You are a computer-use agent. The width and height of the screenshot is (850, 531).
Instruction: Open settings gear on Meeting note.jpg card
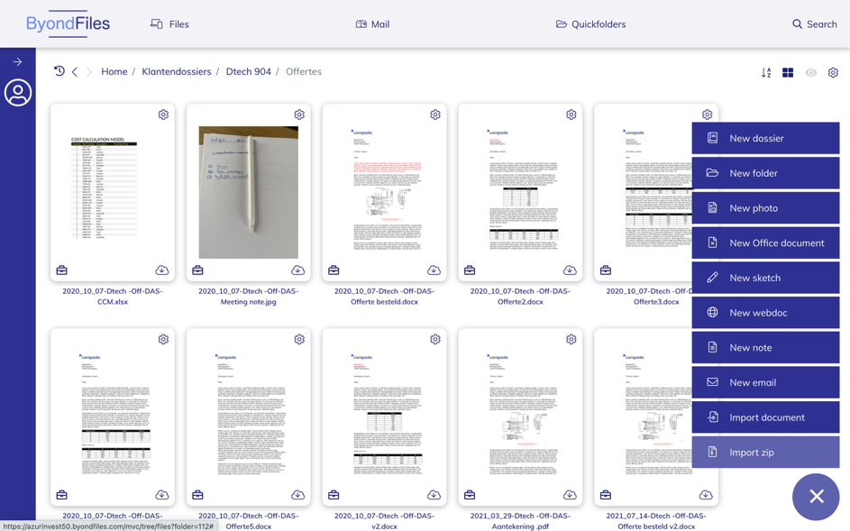pos(299,114)
